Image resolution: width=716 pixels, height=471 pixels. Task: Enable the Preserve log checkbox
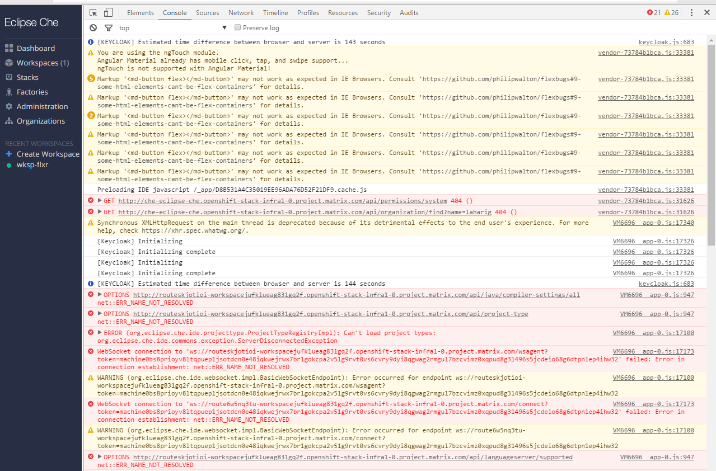pyautogui.click(x=238, y=27)
